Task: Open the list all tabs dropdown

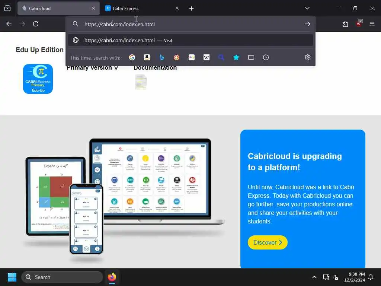Action: click(307, 8)
